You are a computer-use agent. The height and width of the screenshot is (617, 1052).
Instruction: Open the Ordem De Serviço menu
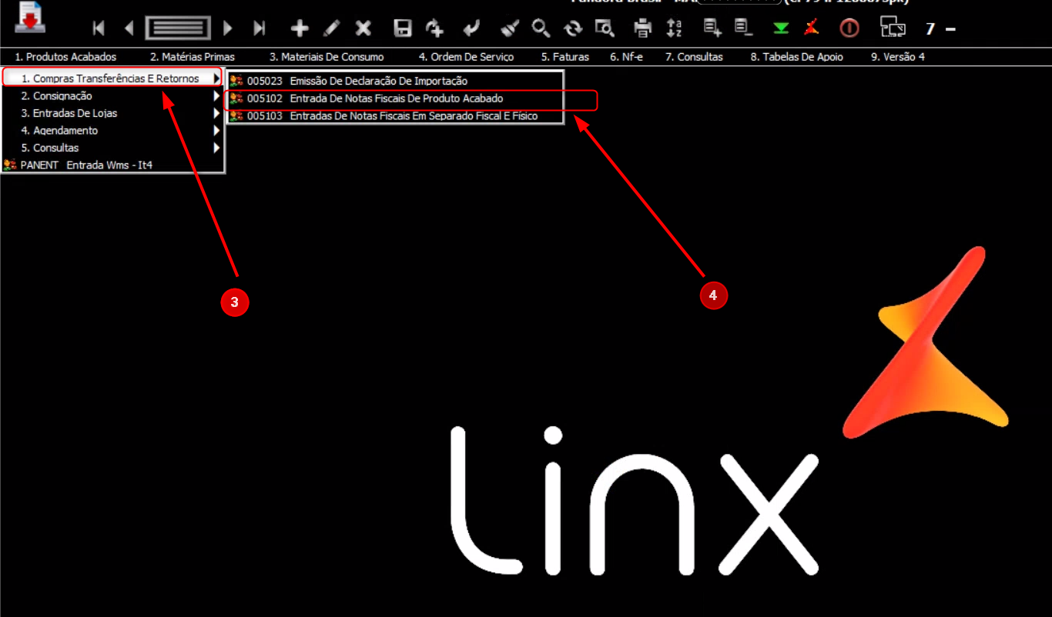tap(466, 57)
